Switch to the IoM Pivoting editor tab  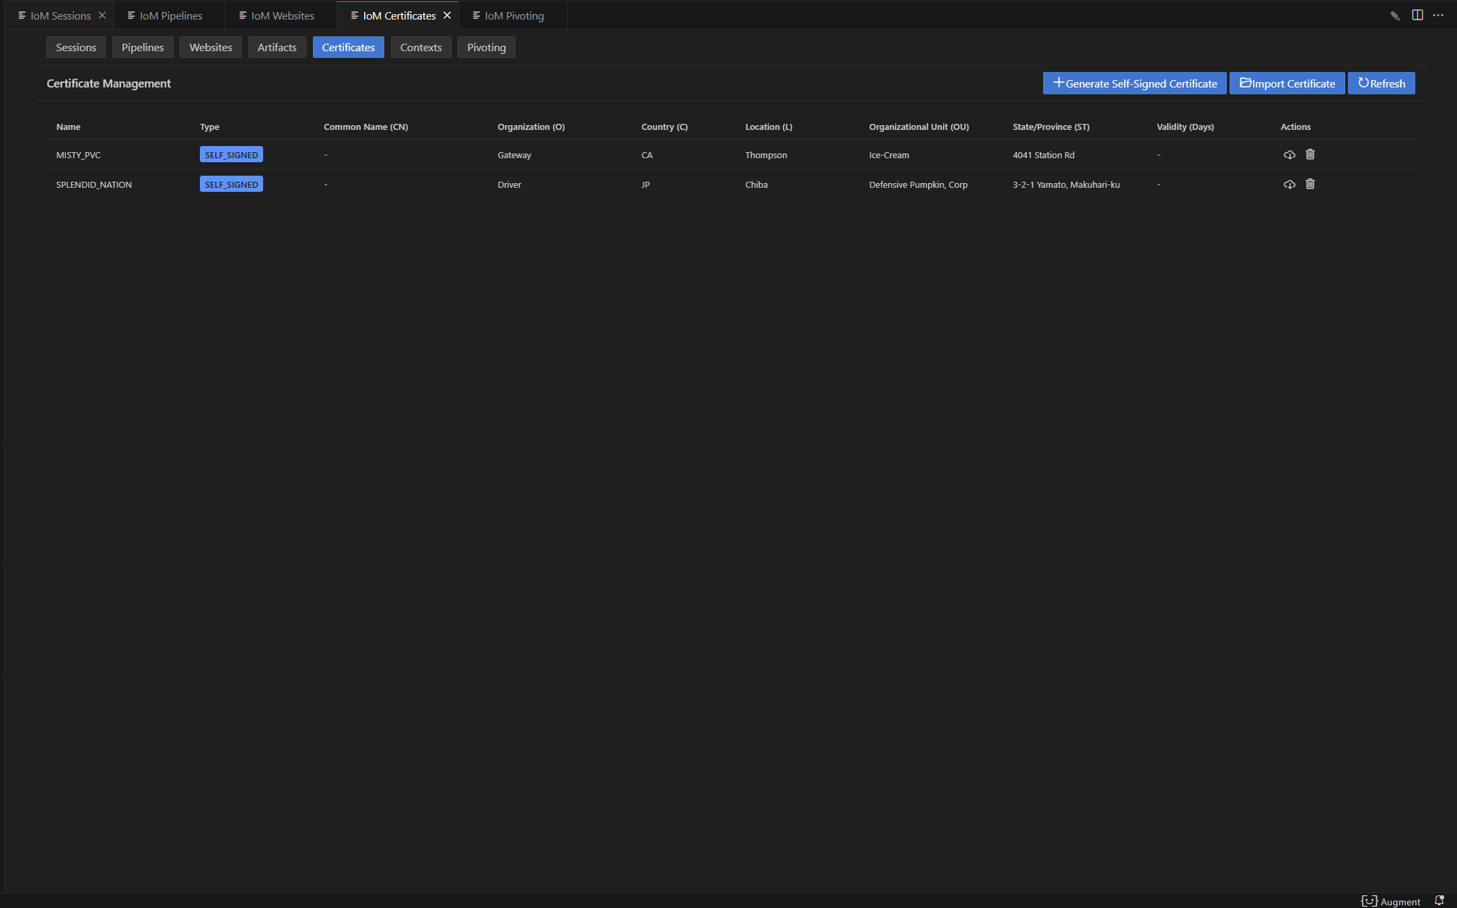(513, 15)
